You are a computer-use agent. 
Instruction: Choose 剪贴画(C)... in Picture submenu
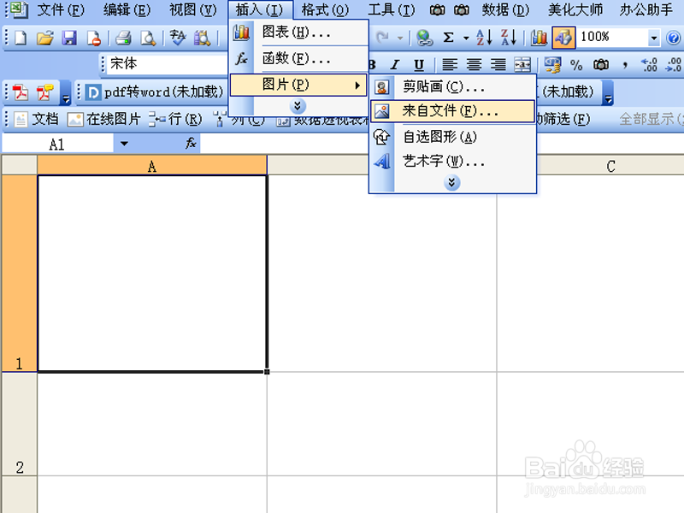click(452, 87)
